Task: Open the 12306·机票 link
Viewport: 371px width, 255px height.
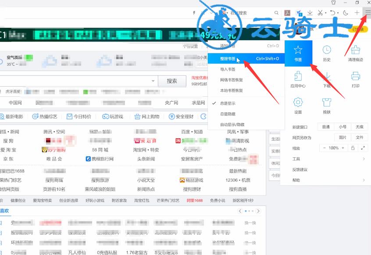Action: tap(238, 180)
